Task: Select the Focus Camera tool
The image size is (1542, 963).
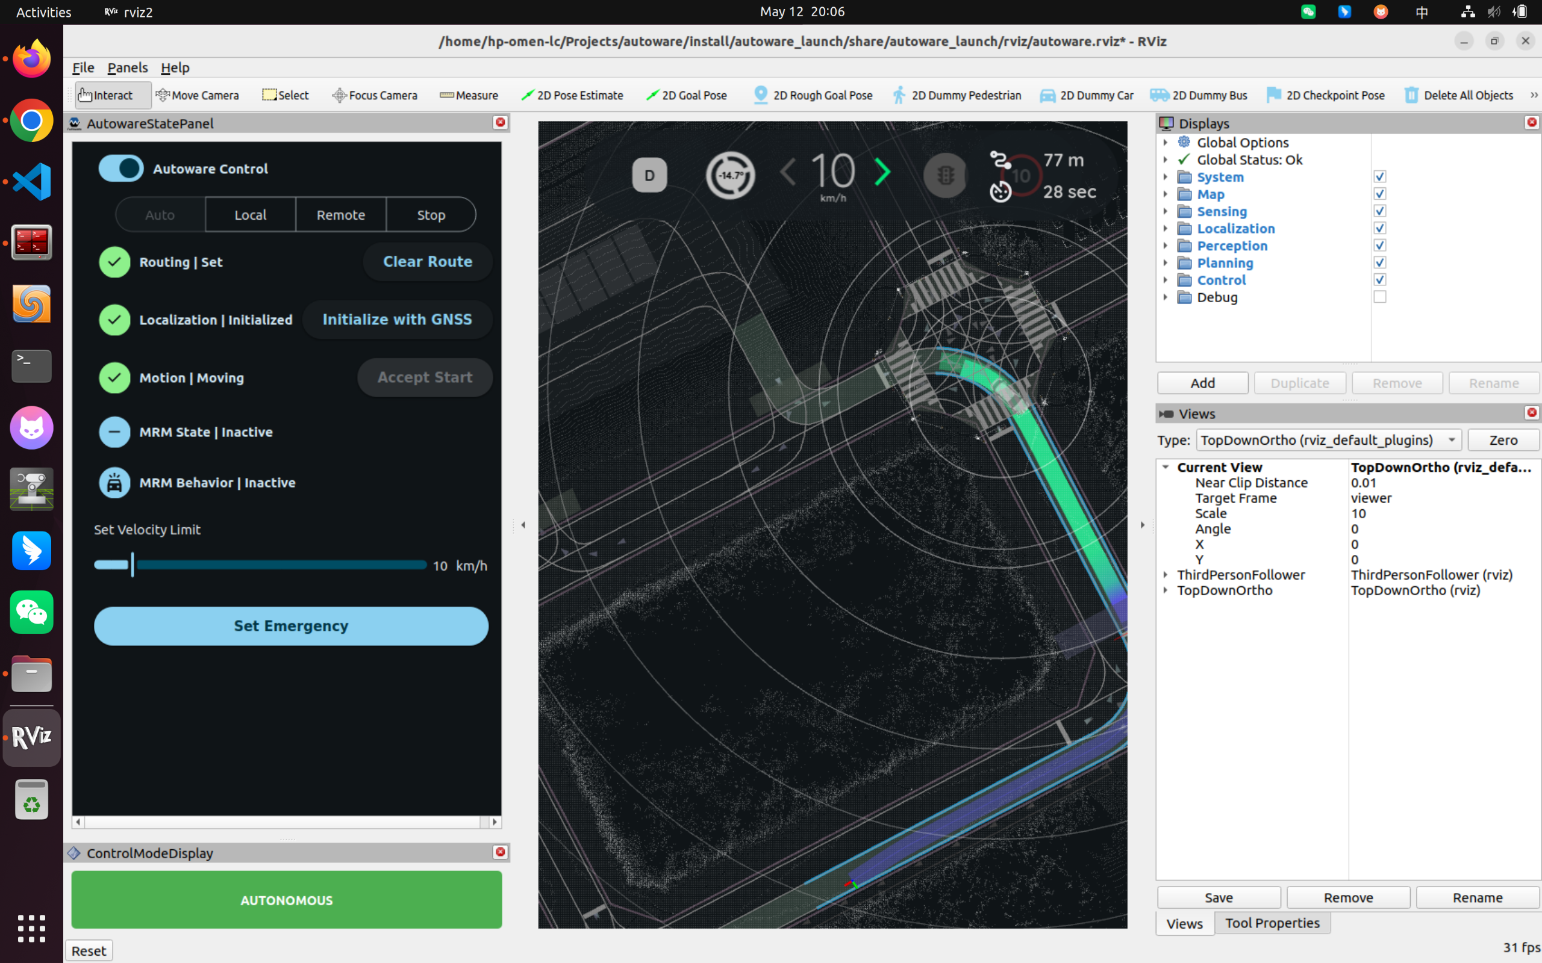Action: click(375, 96)
